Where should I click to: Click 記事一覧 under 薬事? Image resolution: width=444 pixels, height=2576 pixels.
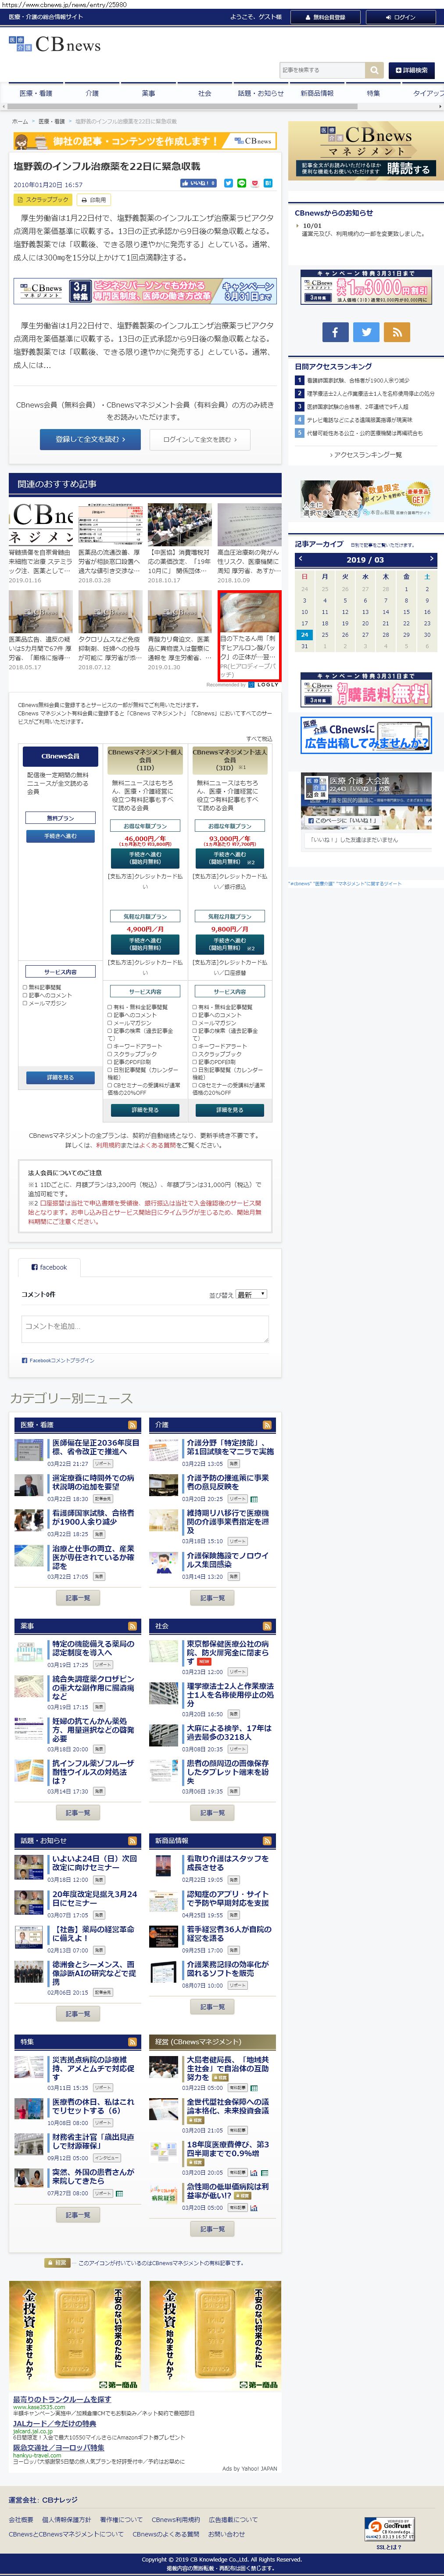click(78, 1812)
